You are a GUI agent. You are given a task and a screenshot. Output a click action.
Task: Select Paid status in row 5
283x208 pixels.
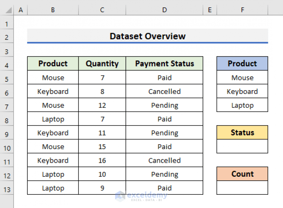click(x=165, y=77)
